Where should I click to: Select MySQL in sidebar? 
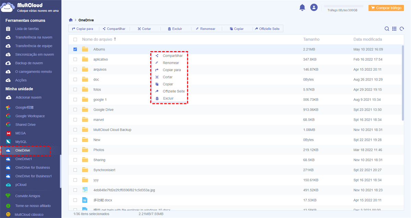21,141
